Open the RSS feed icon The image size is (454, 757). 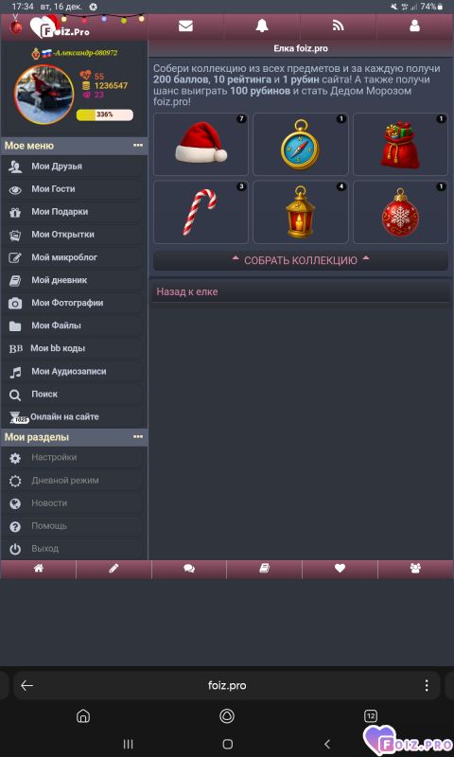[x=339, y=26]
